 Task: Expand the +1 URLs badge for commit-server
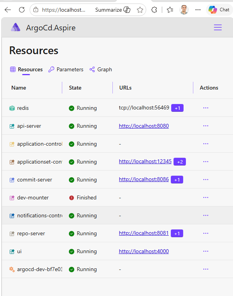[177, 180]
